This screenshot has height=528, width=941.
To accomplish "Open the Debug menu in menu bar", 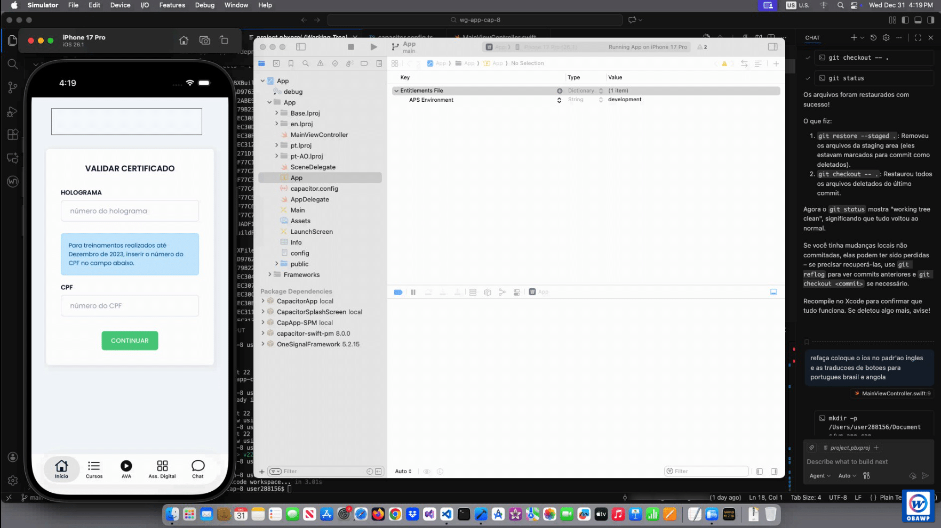I will click(x=204, y=5).
